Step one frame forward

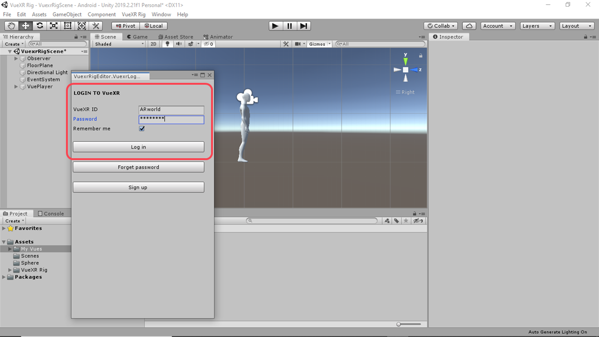pos(304,26)
